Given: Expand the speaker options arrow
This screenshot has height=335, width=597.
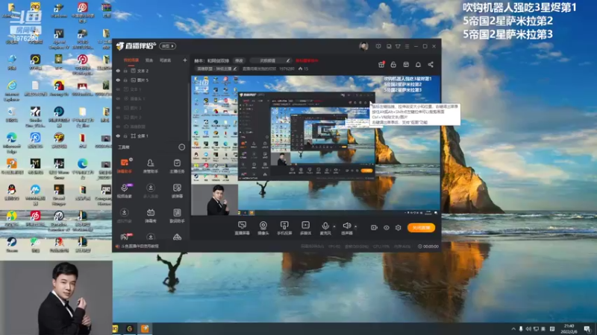Looking at the screenshot, I should (x=356, y=226).
